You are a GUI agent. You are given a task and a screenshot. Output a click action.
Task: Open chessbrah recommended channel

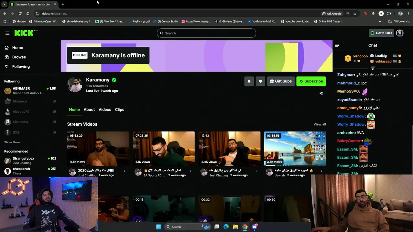click(30, 171)
